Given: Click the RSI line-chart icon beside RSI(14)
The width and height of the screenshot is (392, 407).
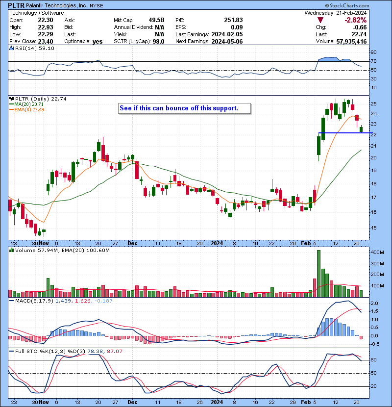Looking at the screenshot, I should [x=11, y=48].
